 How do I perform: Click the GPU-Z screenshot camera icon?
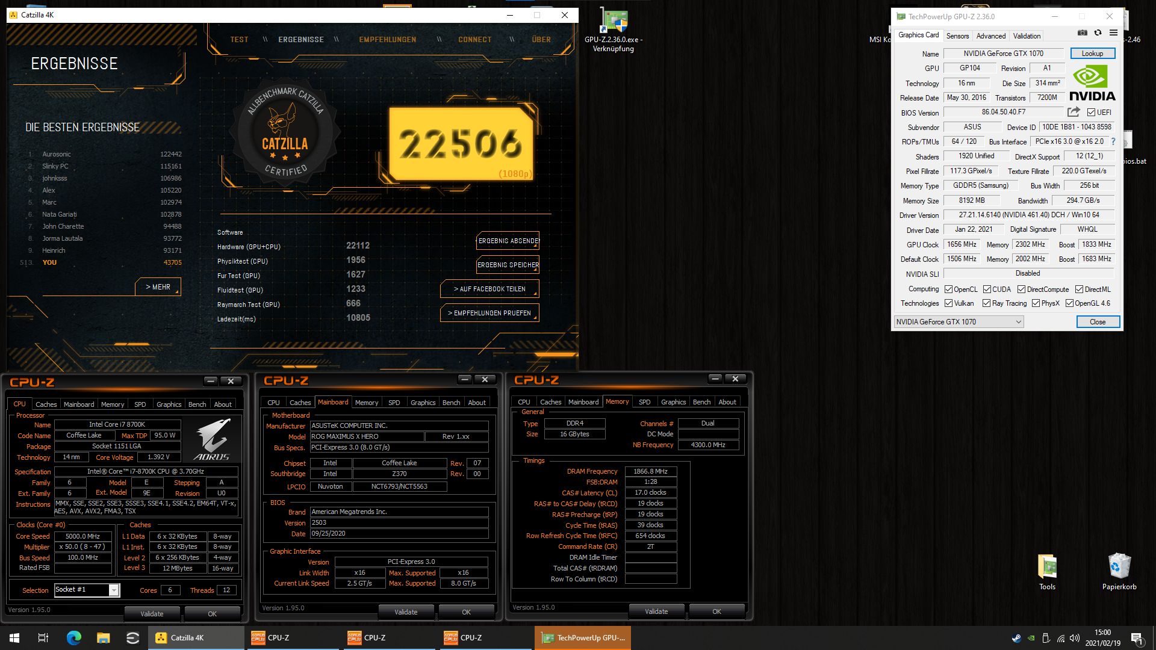pos(1082,33)
